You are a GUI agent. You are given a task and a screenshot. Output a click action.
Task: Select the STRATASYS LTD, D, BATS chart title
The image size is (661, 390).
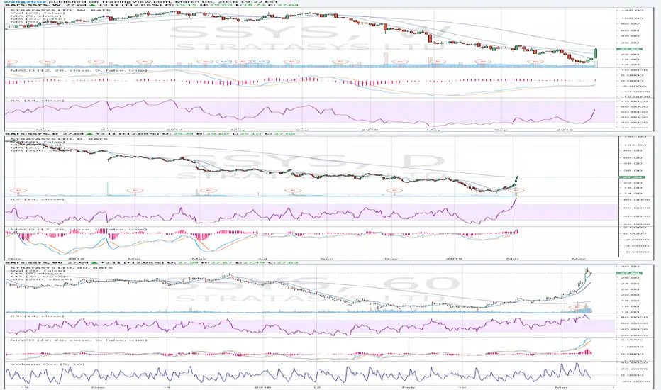tap(59, 138)
